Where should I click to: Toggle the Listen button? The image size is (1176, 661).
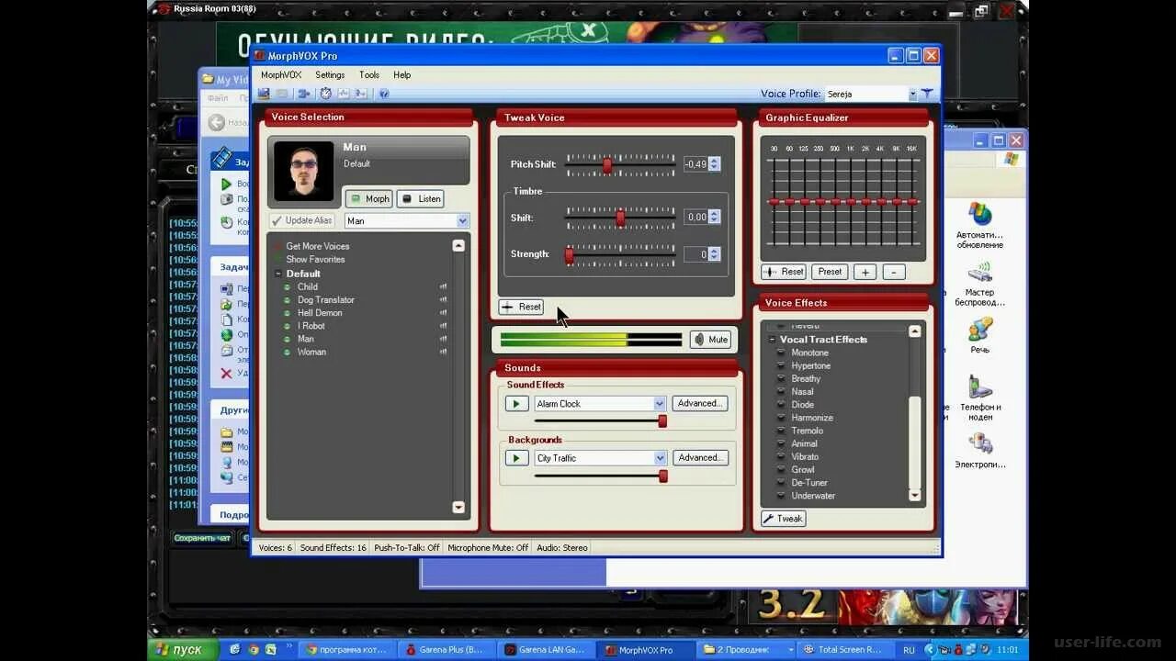coord(421,198)
